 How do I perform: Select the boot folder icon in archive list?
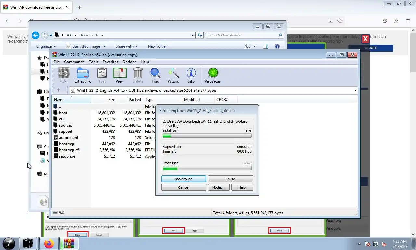coord(56,113)
